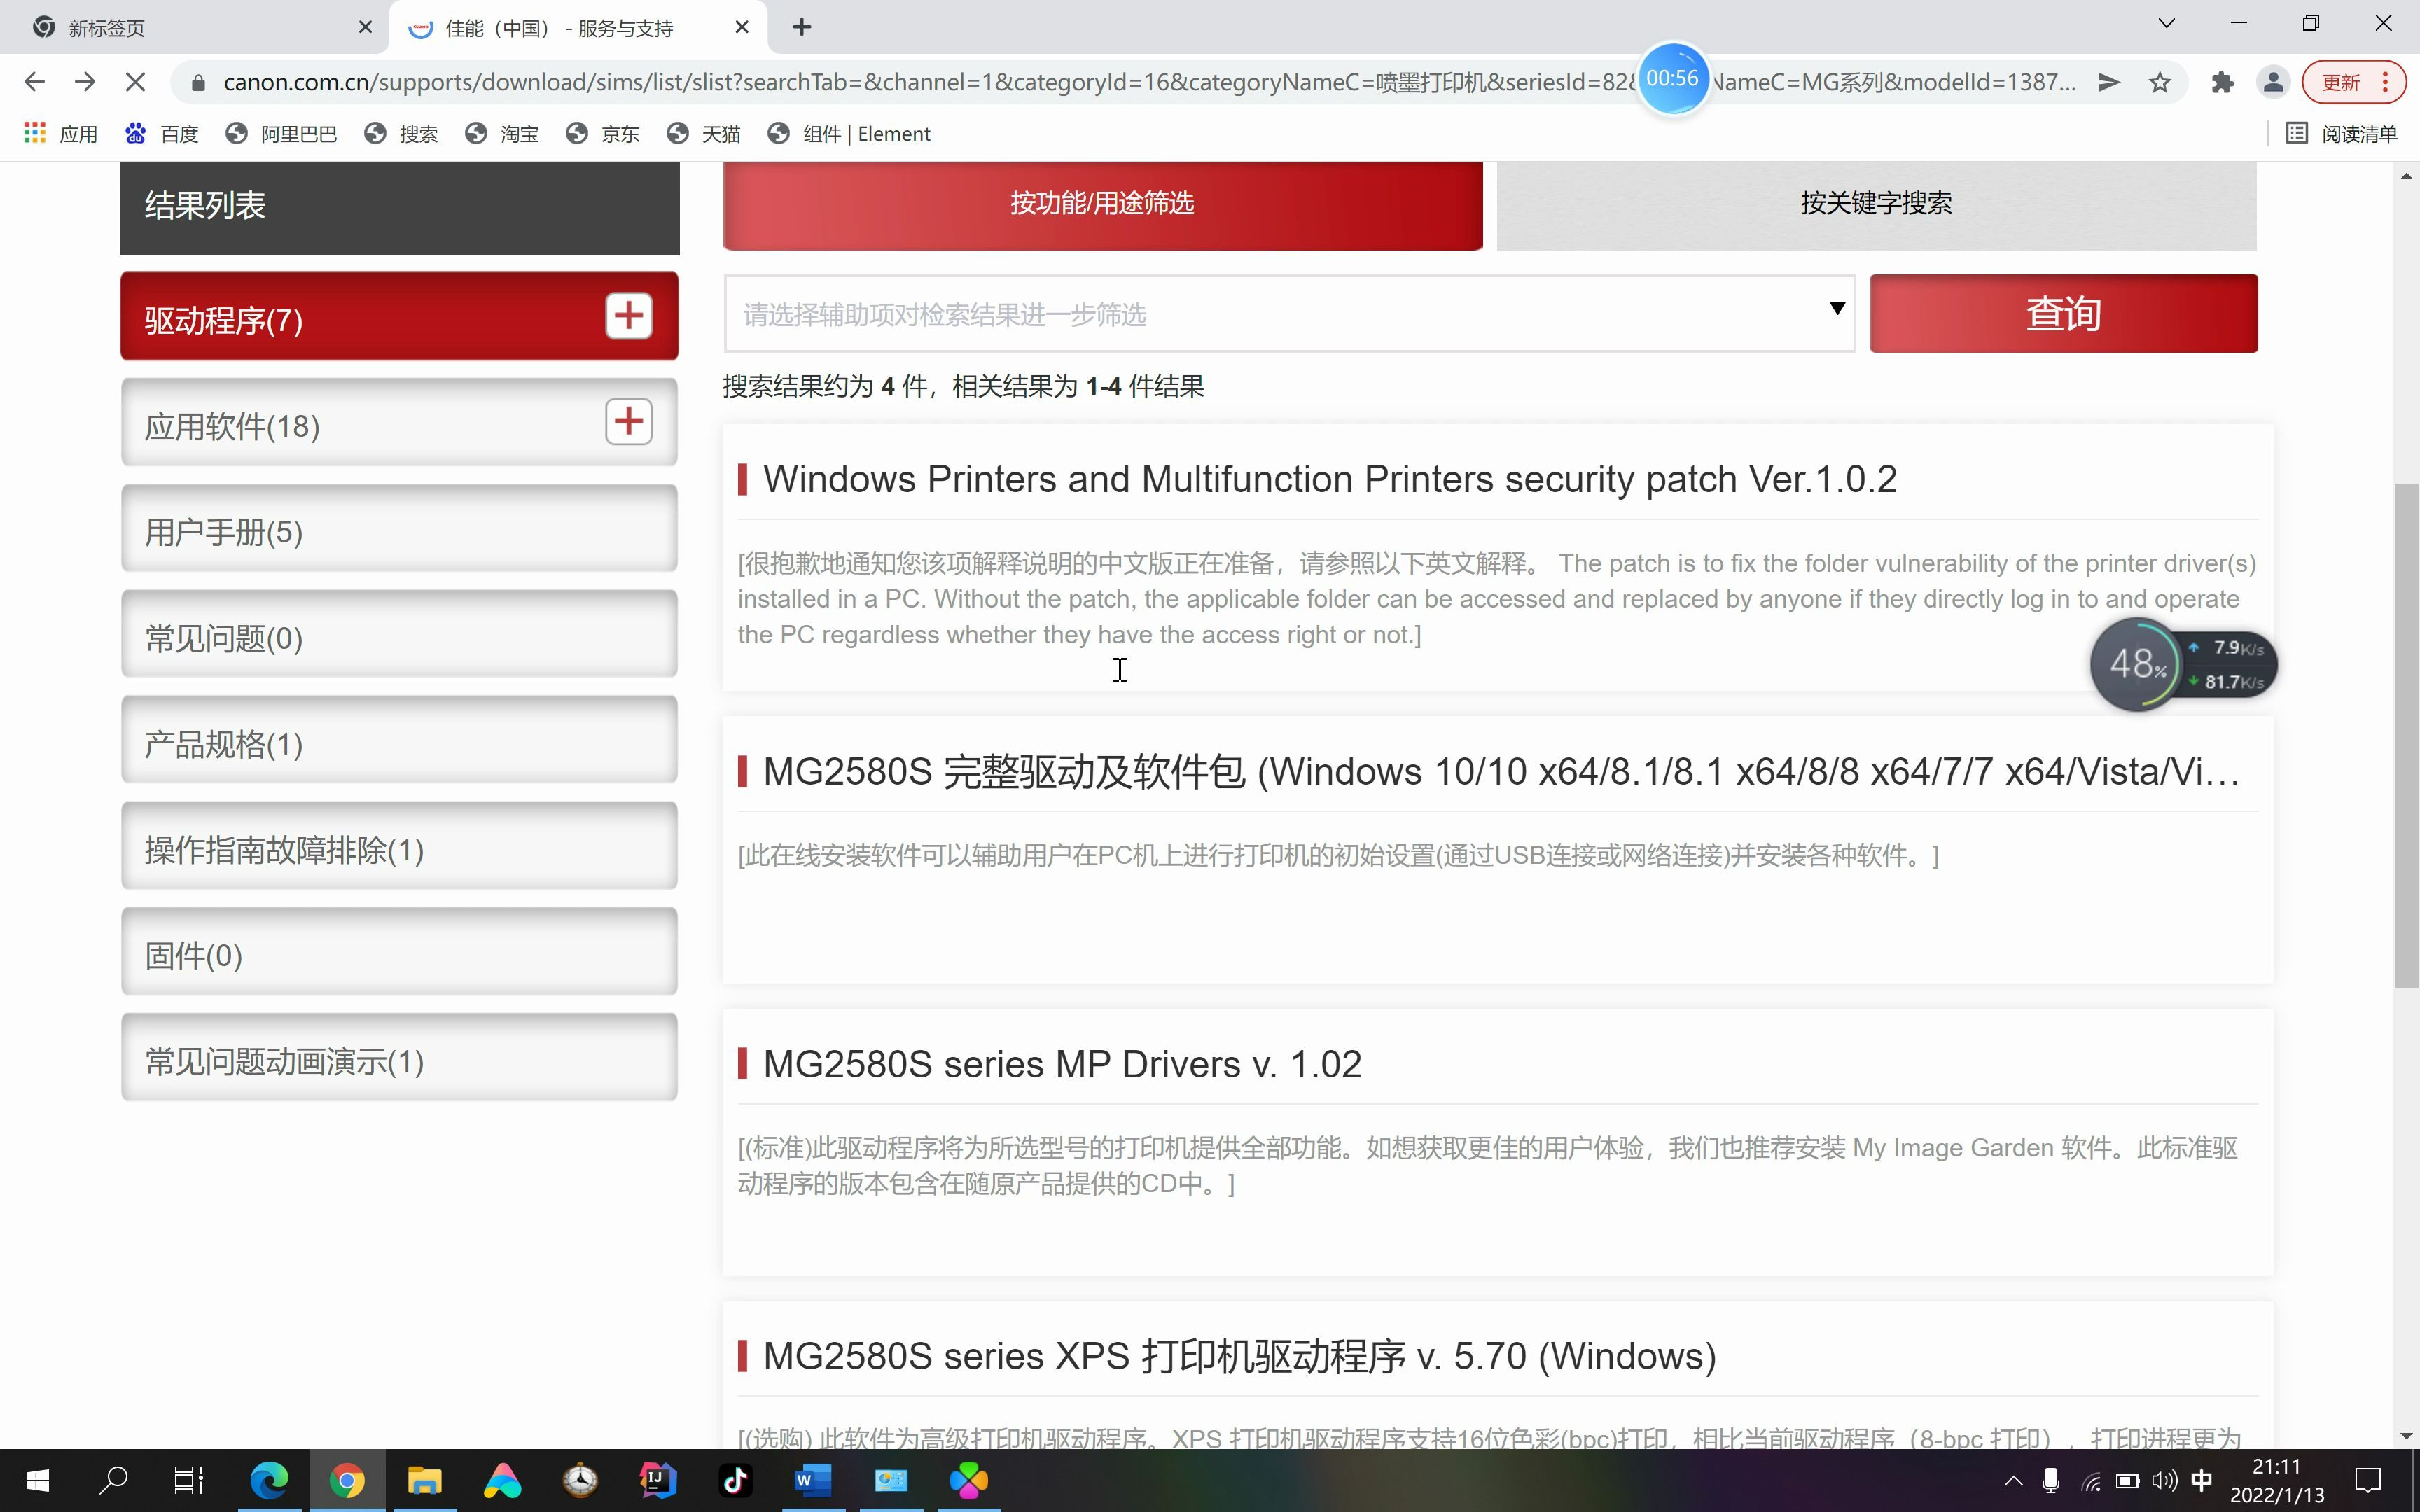Click the browser back arrow
This screenshot has width=2420, height=1512.
click(x=34, y=82)
